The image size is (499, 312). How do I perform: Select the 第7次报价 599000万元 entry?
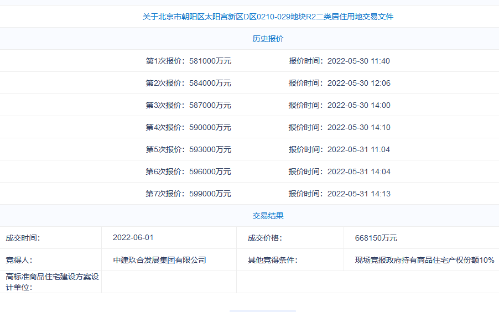pos(188,194)
